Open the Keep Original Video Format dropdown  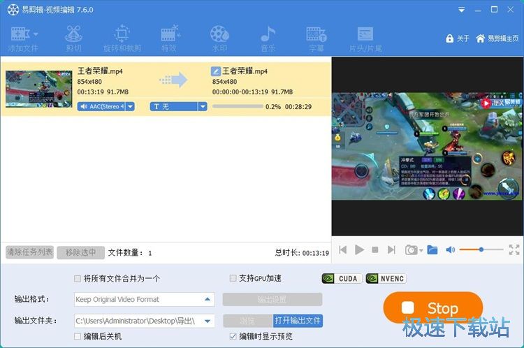(144, 299)
